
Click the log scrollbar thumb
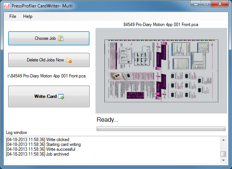223,154
